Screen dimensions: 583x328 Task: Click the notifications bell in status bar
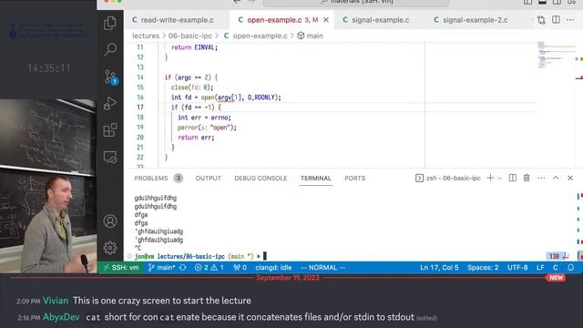point(571,267)
